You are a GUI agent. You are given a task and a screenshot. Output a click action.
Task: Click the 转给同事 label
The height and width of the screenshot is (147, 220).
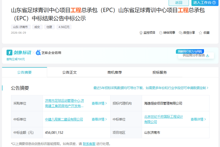169,33
